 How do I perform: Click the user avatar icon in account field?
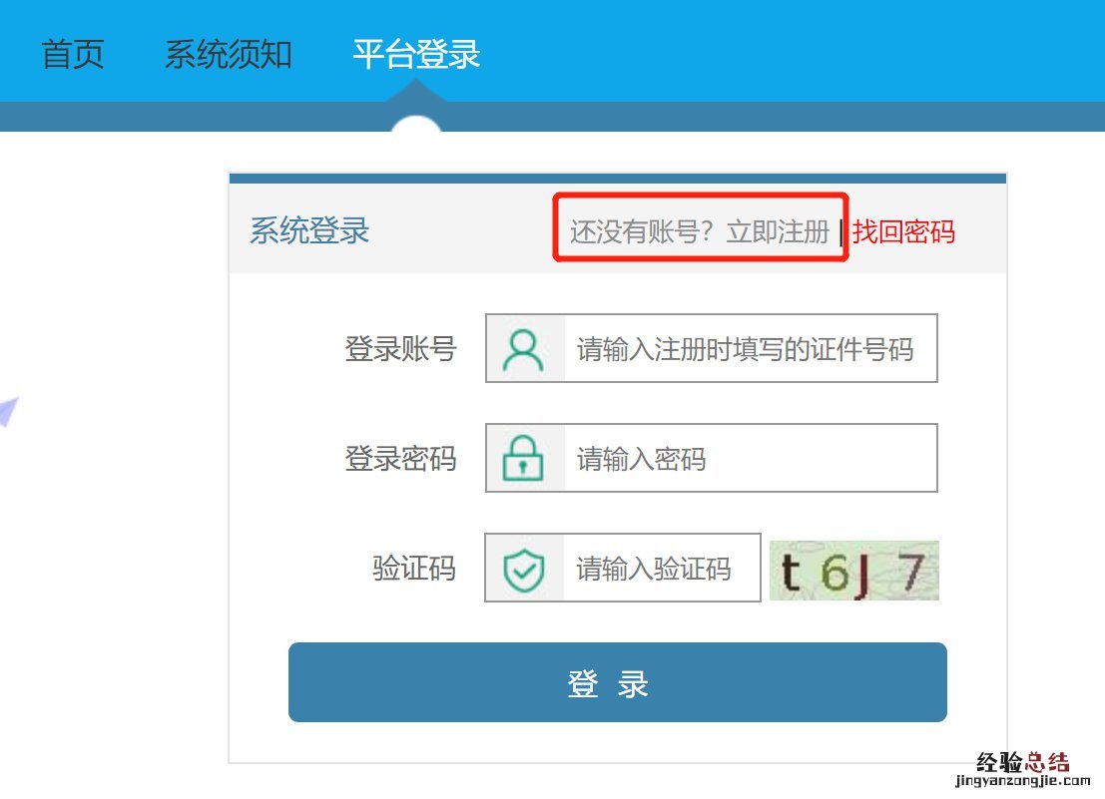(x=523, y=349)
